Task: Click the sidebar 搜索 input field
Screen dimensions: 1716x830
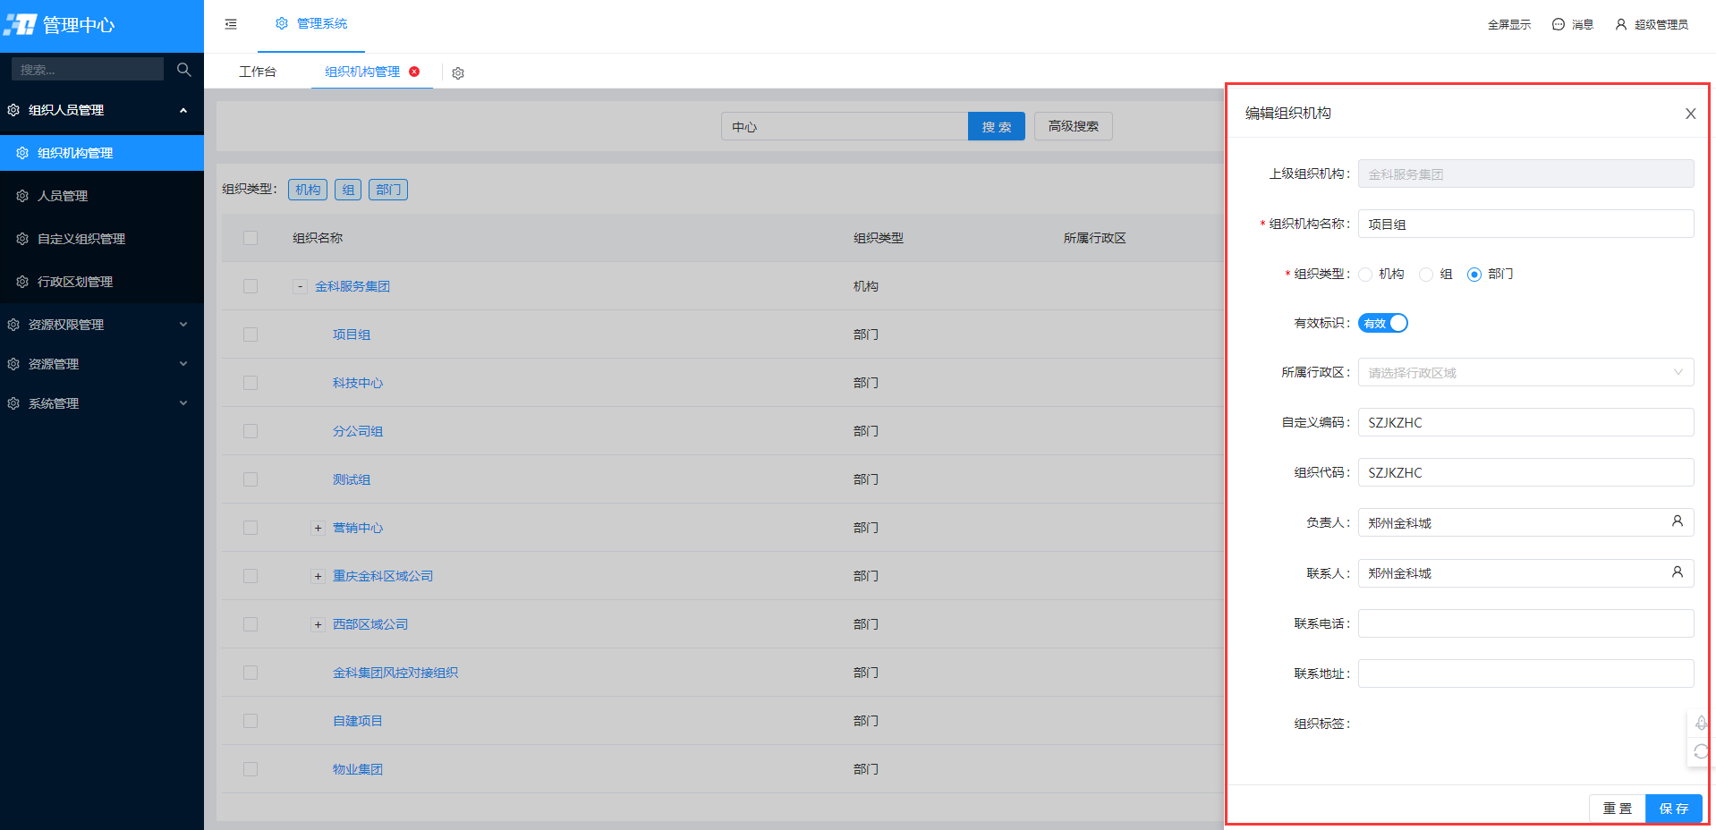Action: [88, 69]
